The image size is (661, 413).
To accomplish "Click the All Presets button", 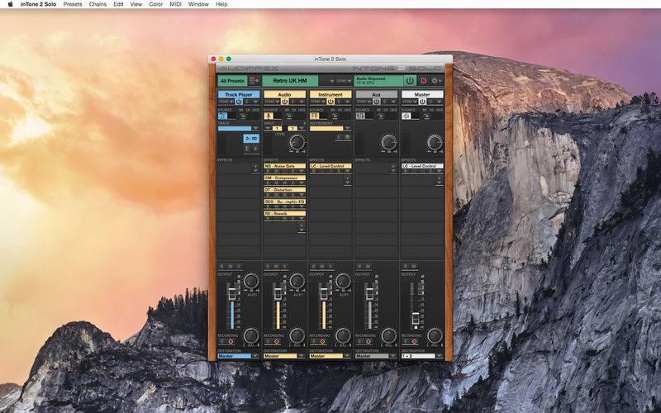I will (232, 80).
